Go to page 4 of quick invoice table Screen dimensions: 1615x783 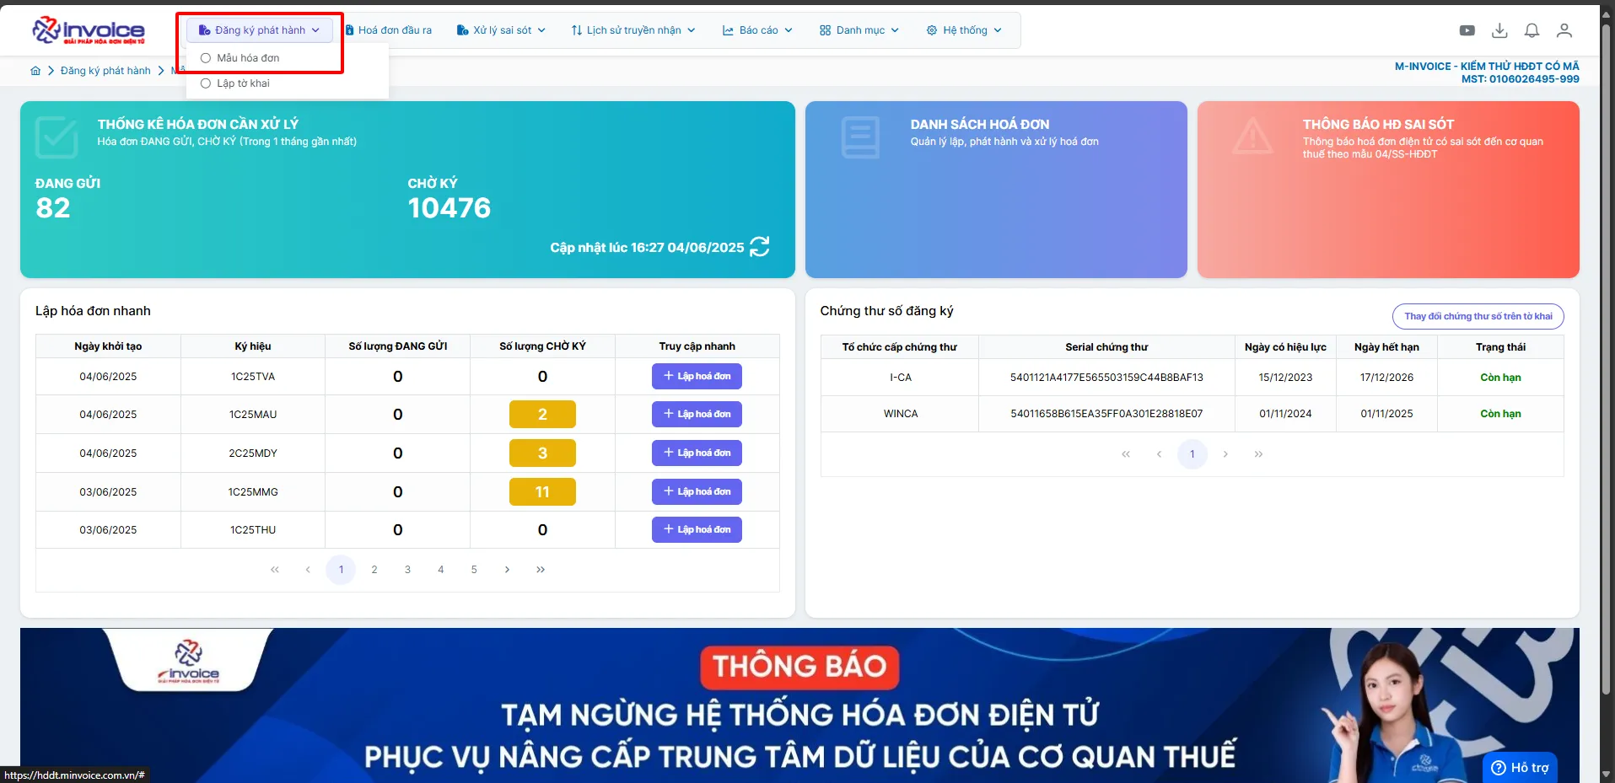pos(440,570)
